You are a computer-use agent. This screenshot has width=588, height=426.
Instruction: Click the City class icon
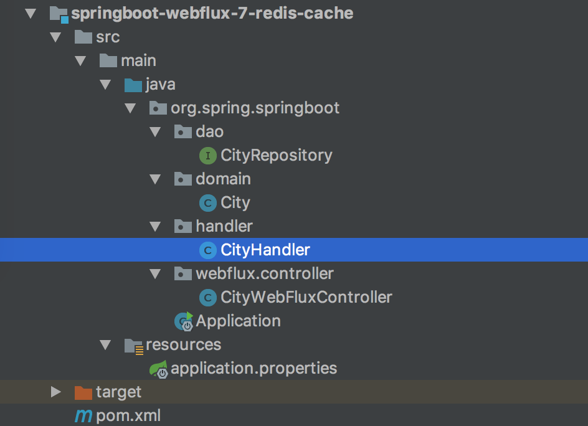click(207, 202)
